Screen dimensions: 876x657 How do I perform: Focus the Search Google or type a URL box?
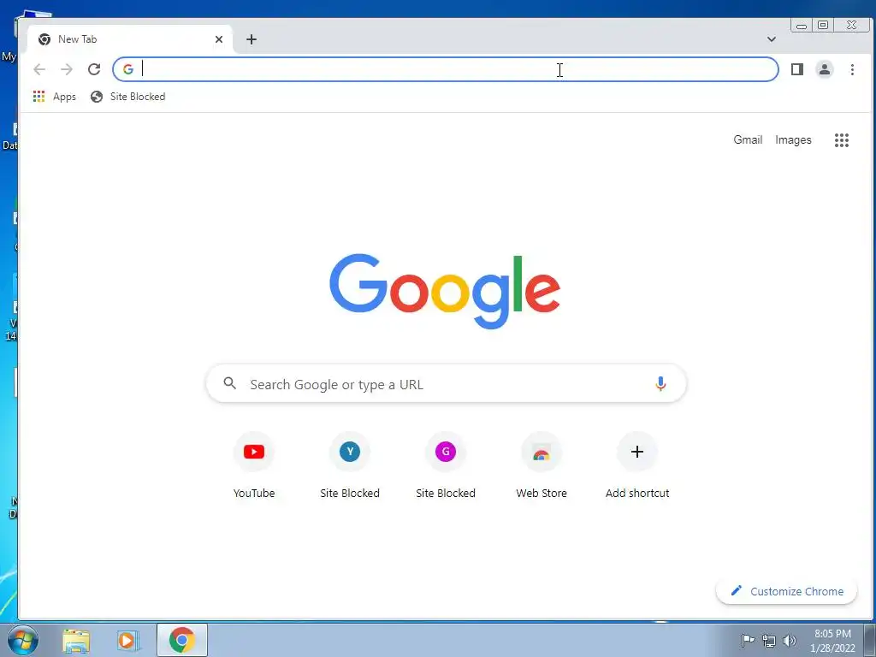tap(447, 384)
